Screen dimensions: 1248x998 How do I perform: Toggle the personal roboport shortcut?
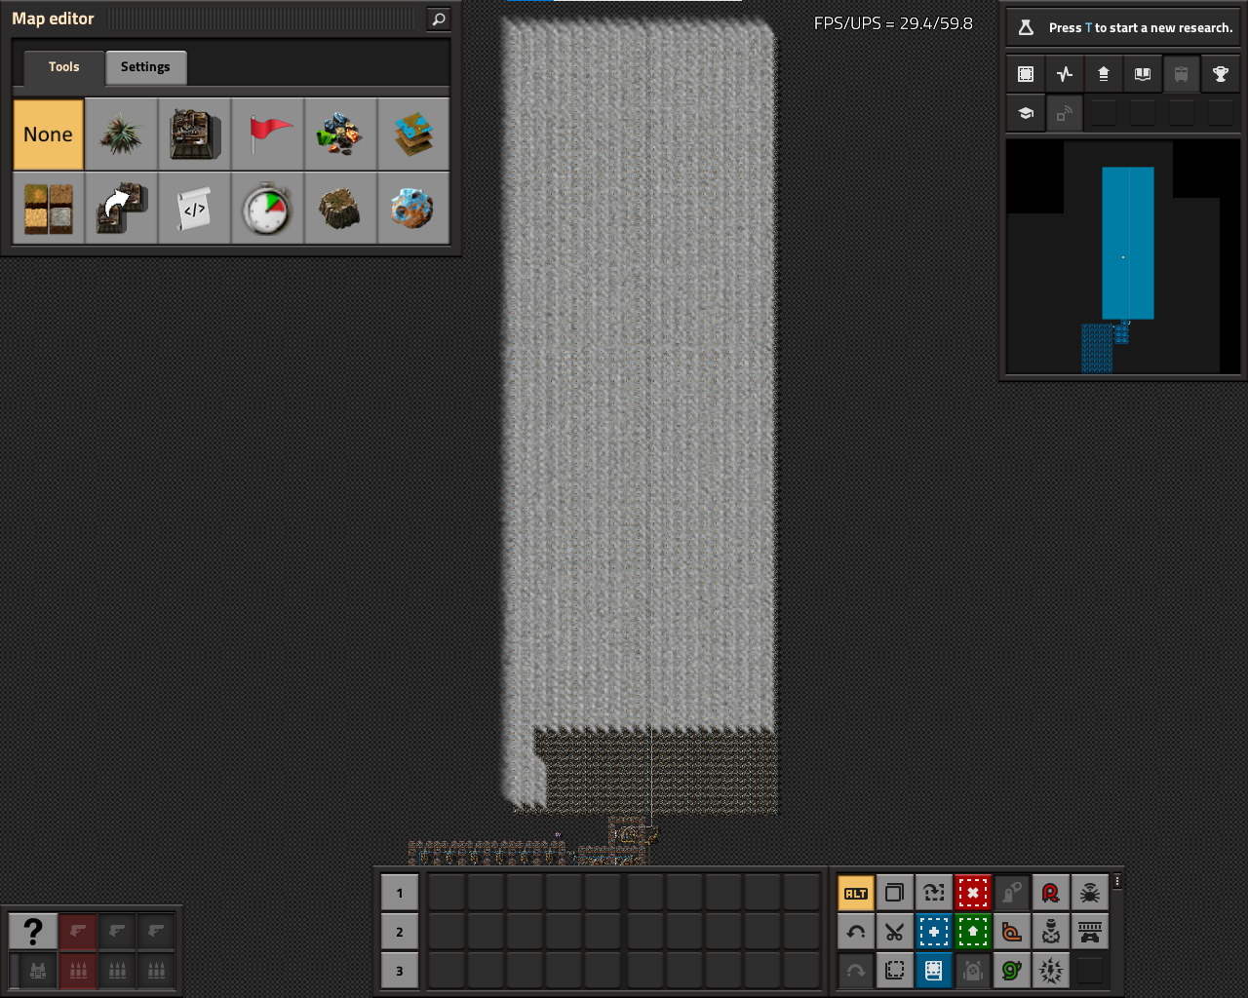(x=1012, y=893)
